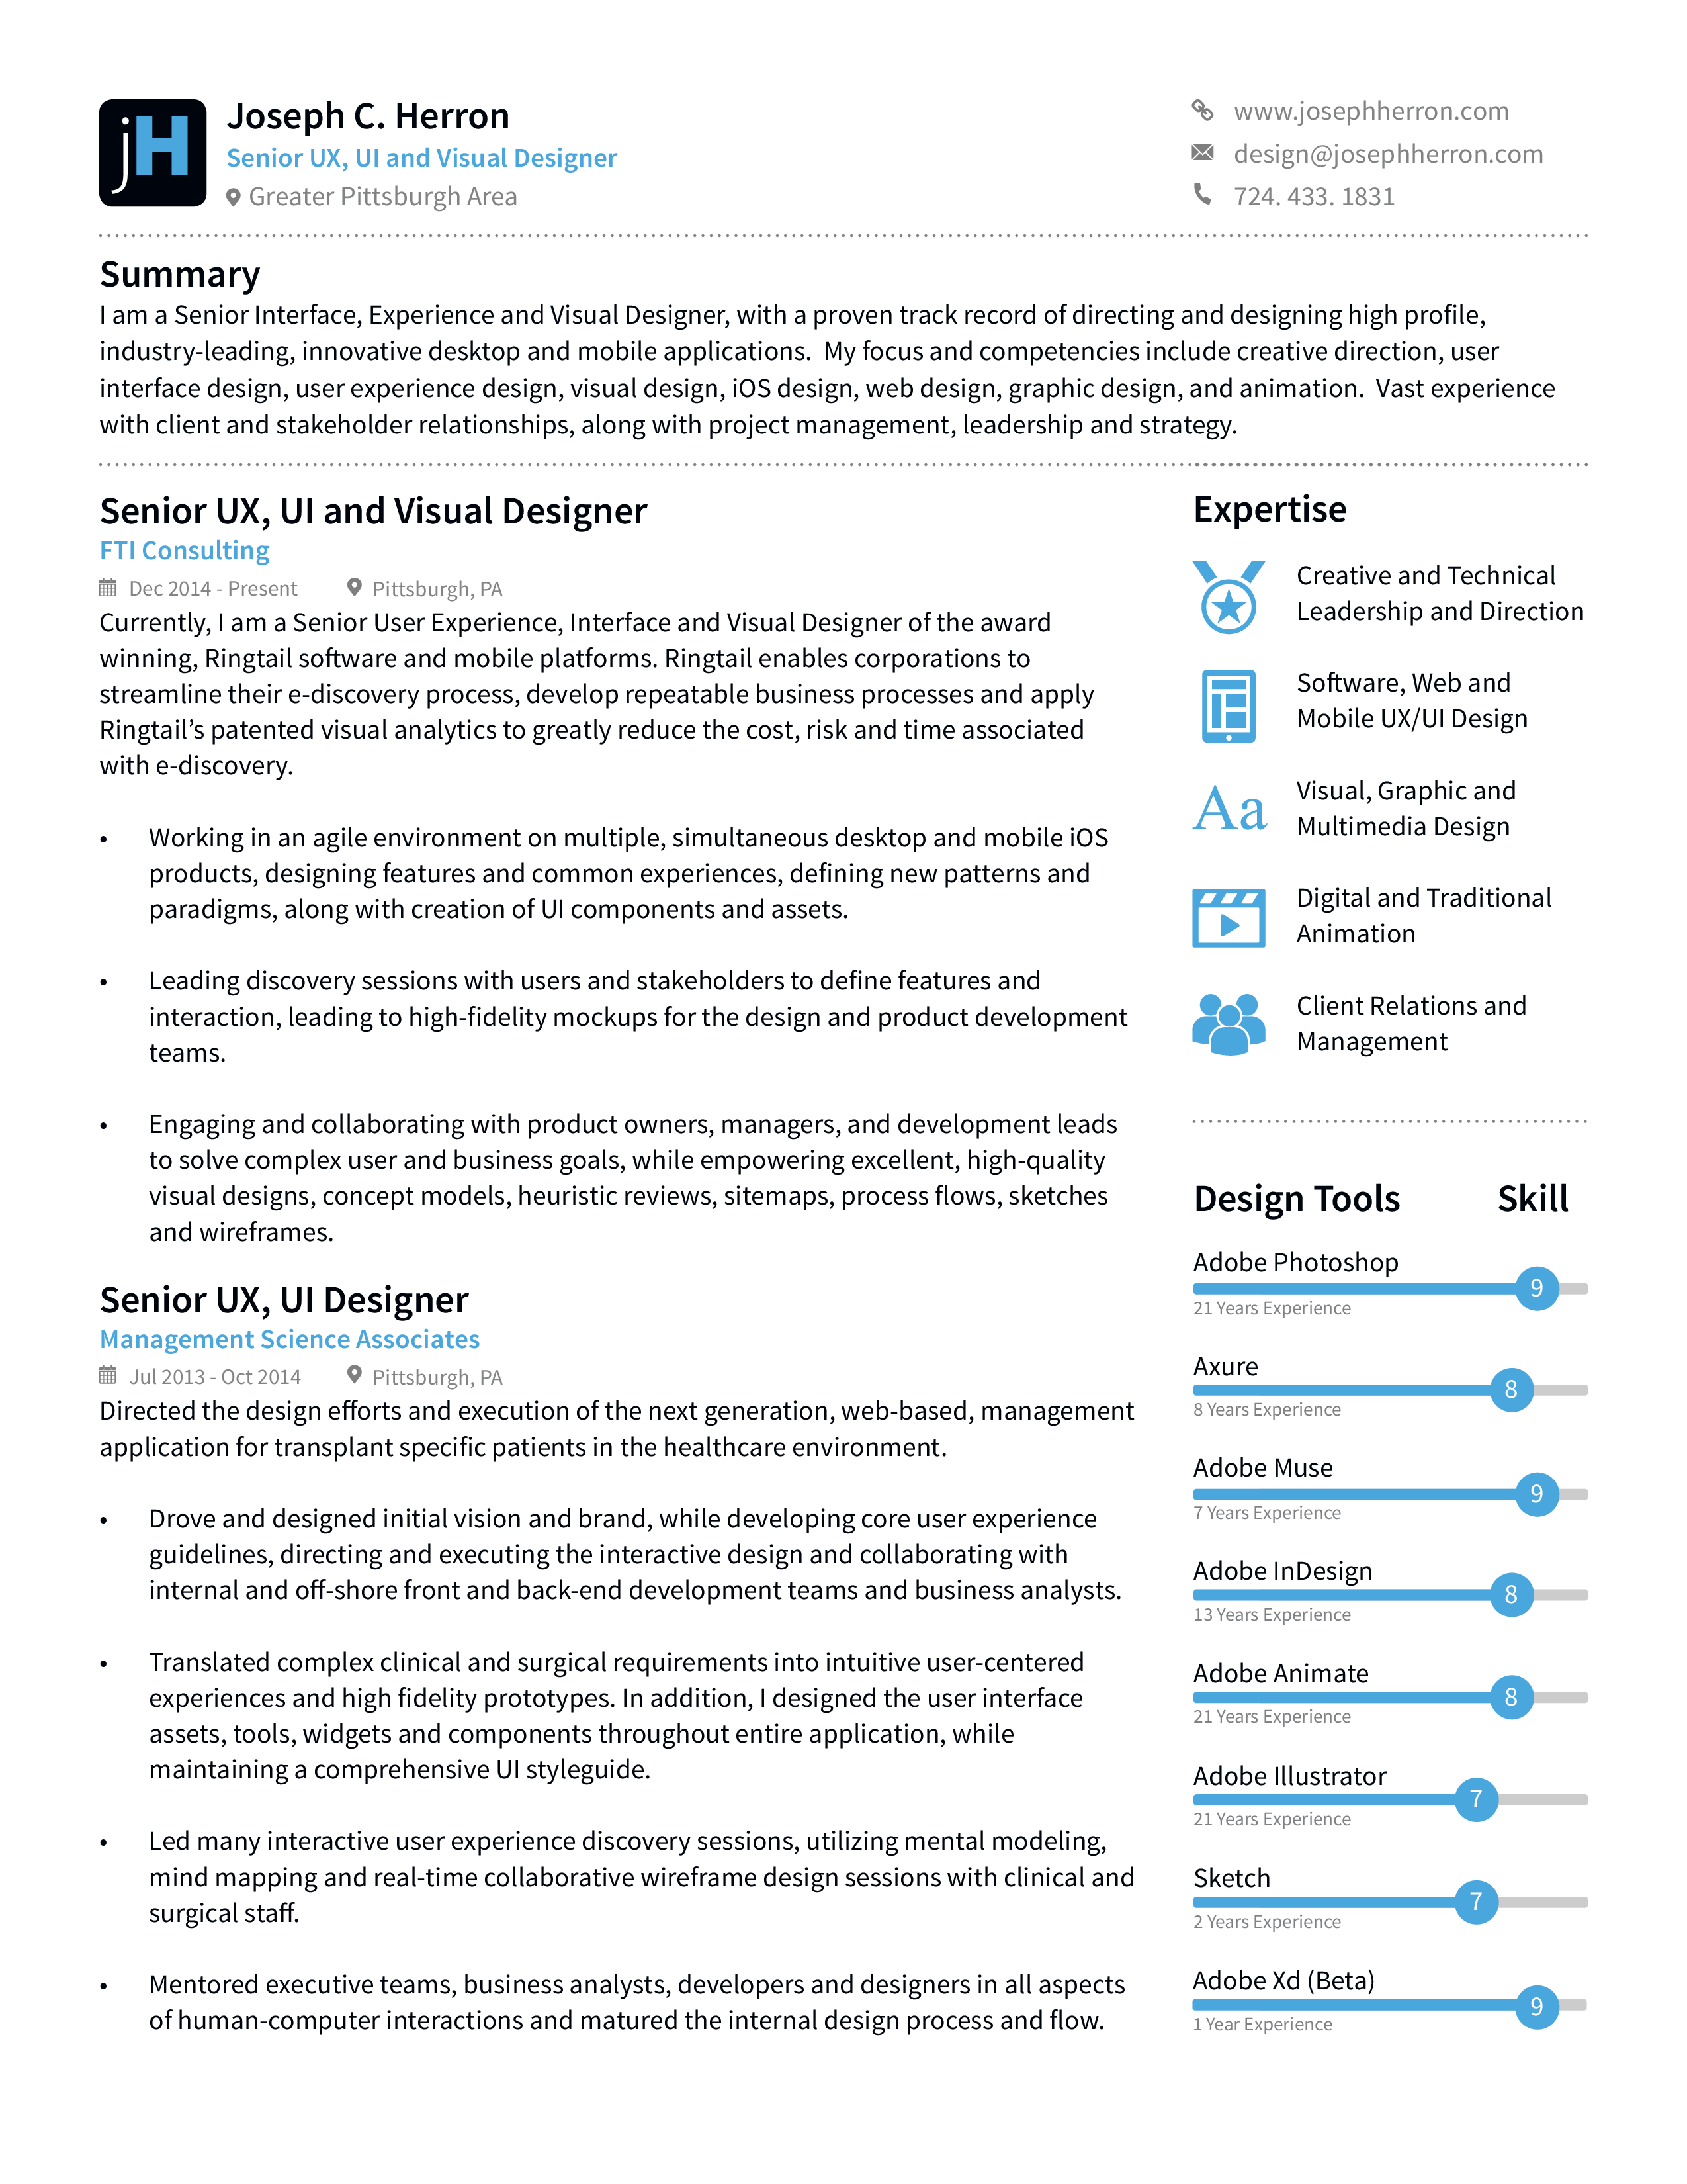Select FTI Consulting job entry
This screenshot has width=1687, height=2184.
(x=185, y=548)
